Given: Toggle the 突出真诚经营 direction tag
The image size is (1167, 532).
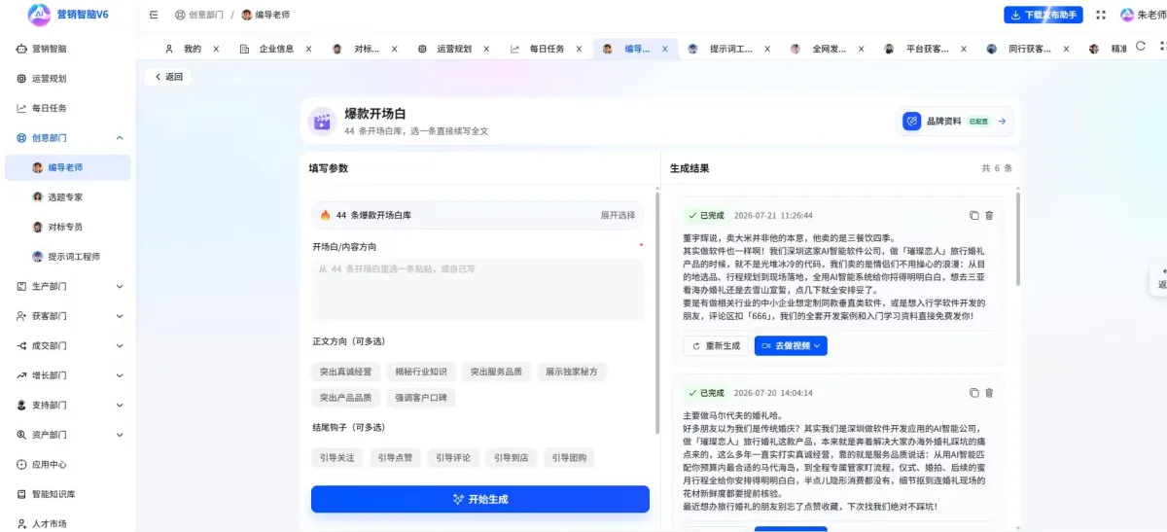Looking at the screenshot, I should (x=345, y=372).
